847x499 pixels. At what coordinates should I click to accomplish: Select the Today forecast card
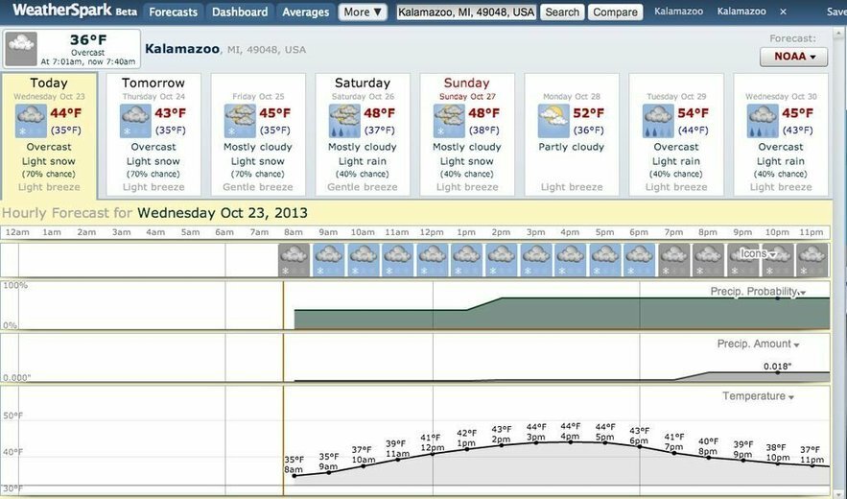pos(49,135)
